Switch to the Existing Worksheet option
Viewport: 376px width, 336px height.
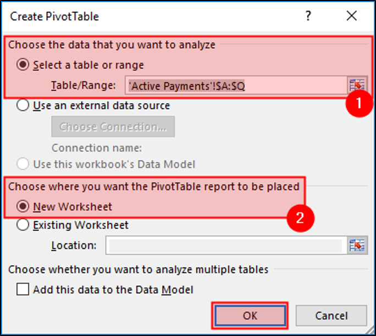pyautogui.click(x=24, y=225)
